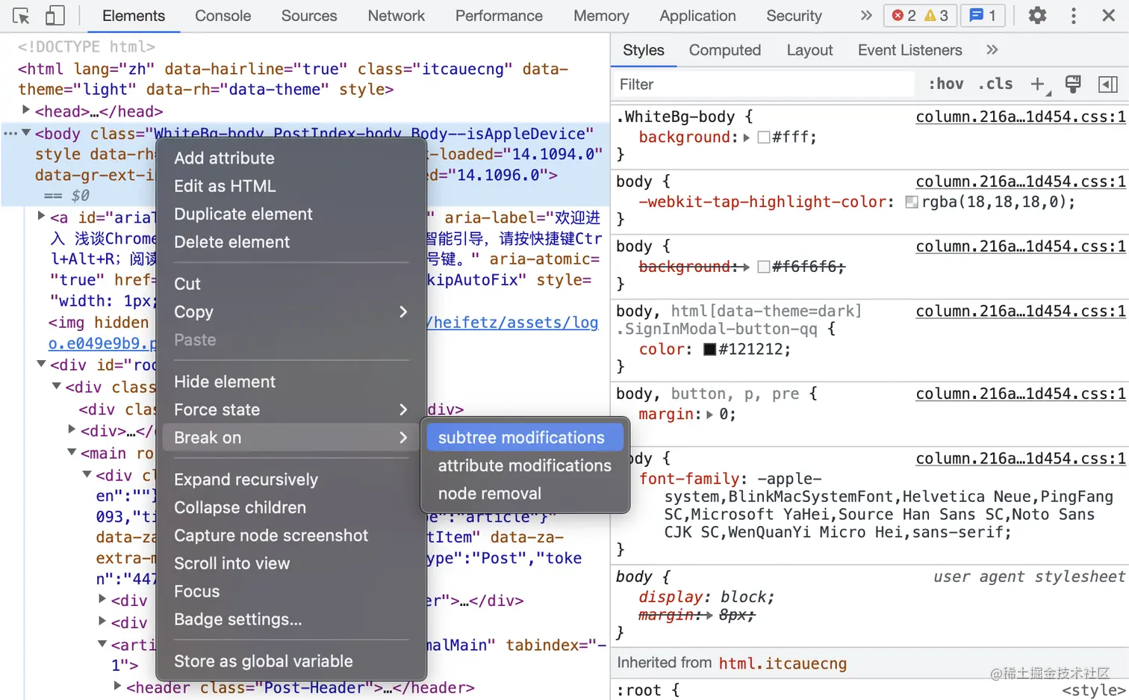Activate the inspect element picker icon

coord(21,16)
